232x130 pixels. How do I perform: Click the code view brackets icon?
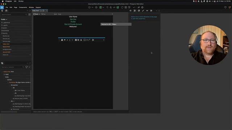[114, 7]
